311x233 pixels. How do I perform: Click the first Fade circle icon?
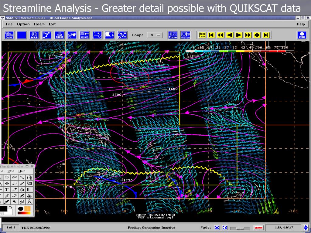pyautogui.click(x=217, y=228)
